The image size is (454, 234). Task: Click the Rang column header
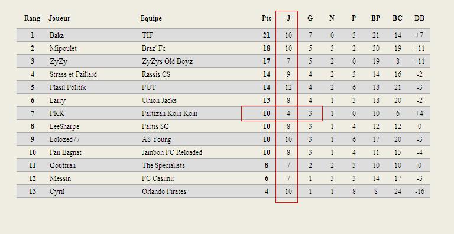[32, 18]
